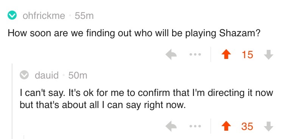Open the ohfrickme user profile
The height and width of the screenshot is (139, 283).
coord(44,15)
